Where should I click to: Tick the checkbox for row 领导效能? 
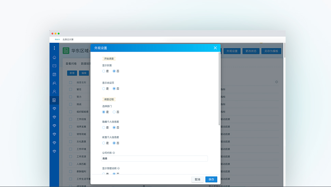71,134
